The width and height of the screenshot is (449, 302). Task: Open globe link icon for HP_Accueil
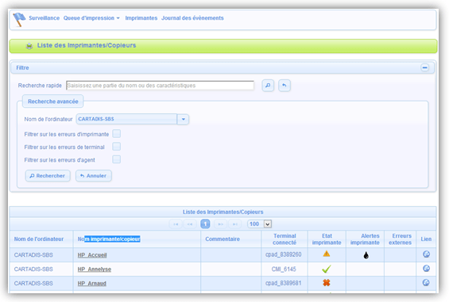pos(426,254)
